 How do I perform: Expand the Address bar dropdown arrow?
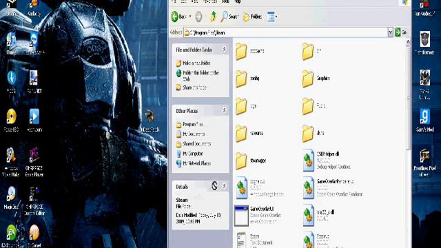pos(391,32)
